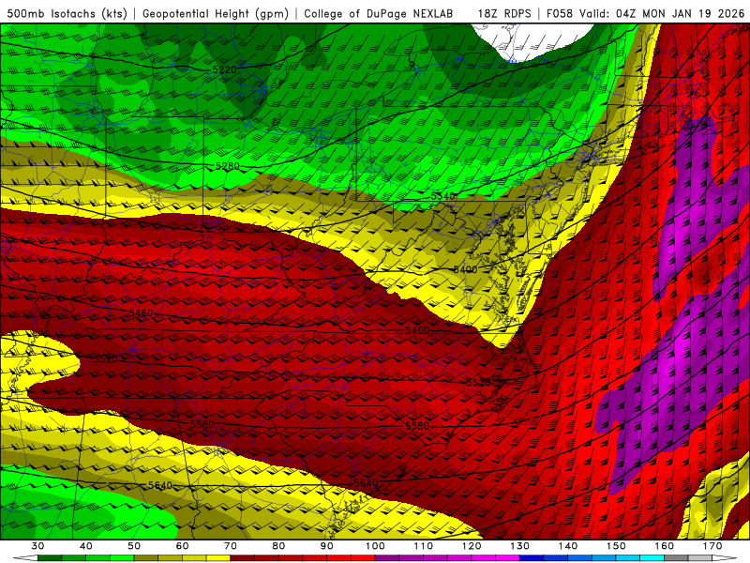
Task: Click the 60 kt color scale label
Action: point(182,546)
